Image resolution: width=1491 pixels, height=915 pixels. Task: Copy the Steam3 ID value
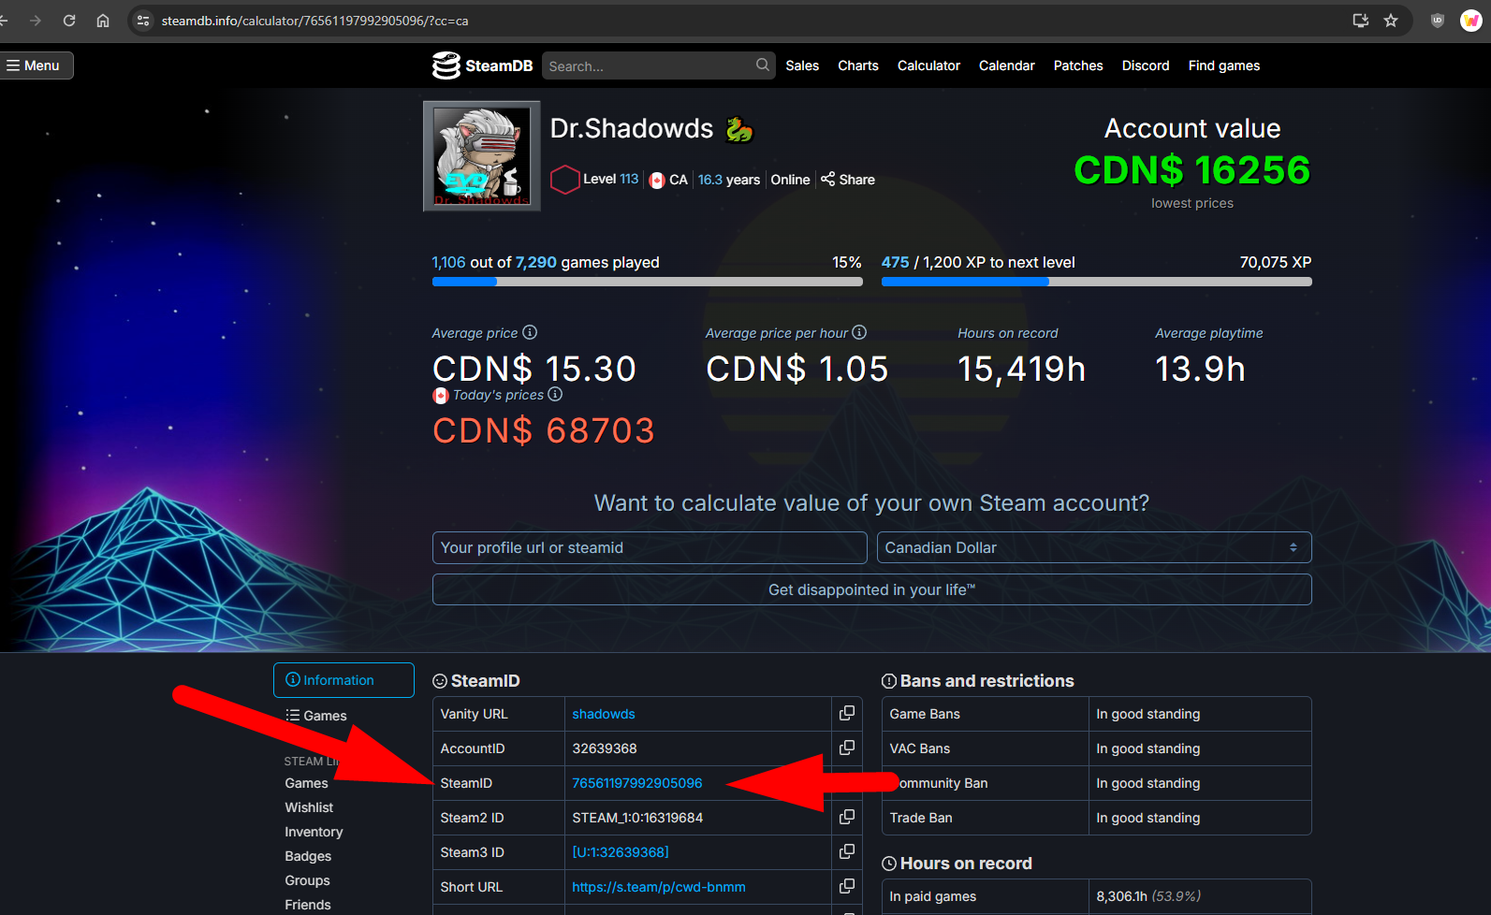pyautogui.click(x=847, y=851)
